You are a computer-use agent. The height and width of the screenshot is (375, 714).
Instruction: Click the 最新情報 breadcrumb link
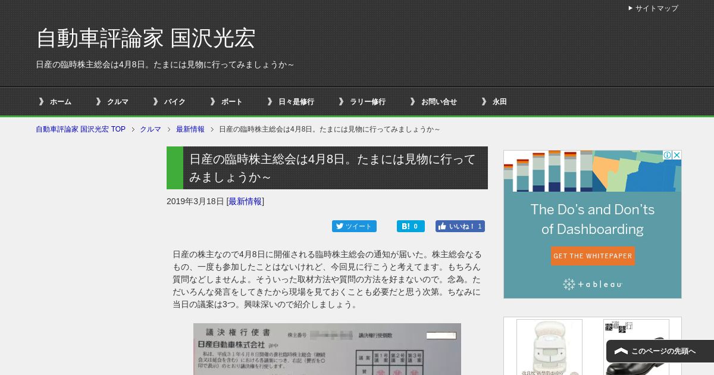[x=190, y=129]
